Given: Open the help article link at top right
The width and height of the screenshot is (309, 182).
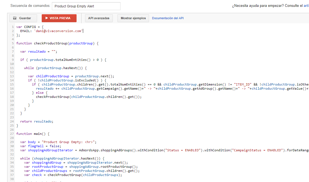Looking at the screenshot, I should (x=306, y=6).
